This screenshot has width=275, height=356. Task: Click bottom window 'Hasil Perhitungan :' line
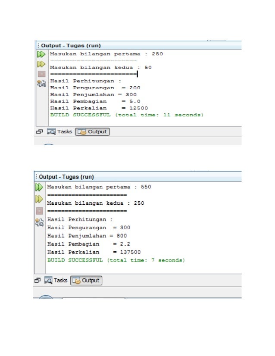(x=80, y=219)
